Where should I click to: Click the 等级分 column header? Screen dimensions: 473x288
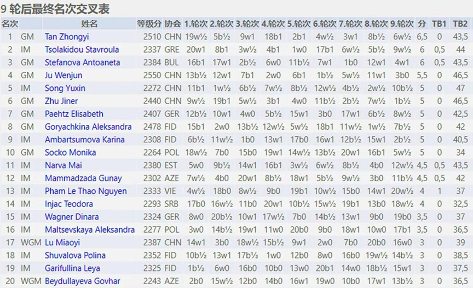[x=149, y=24]
